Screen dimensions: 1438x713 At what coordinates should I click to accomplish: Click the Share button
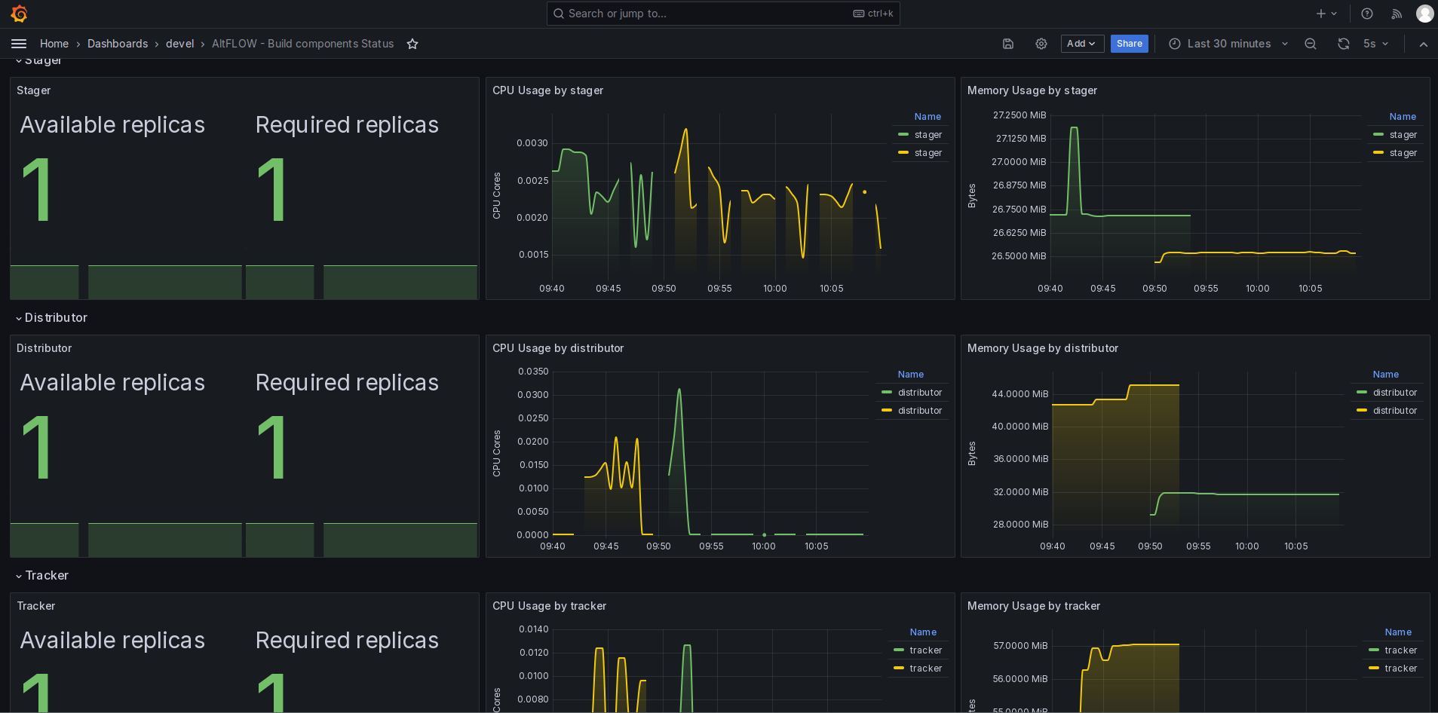tap(1129, 44)
